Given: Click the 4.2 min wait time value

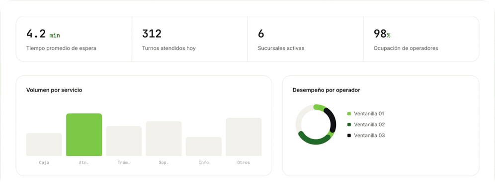Looking at the screenshot, I should click(43, 34).
